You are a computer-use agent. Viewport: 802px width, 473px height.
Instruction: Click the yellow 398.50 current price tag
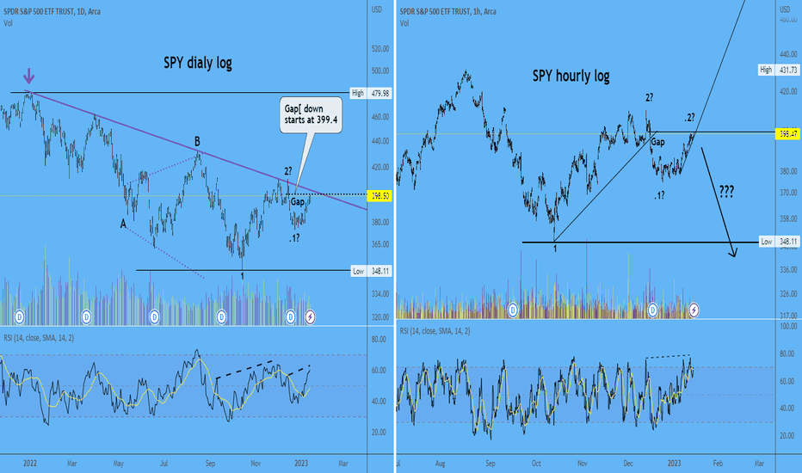click(x=379, y=196)
